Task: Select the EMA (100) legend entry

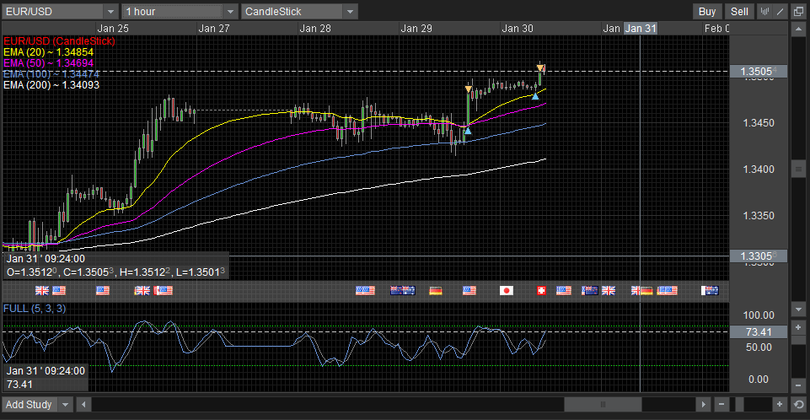Action: [x=51, y=74]
